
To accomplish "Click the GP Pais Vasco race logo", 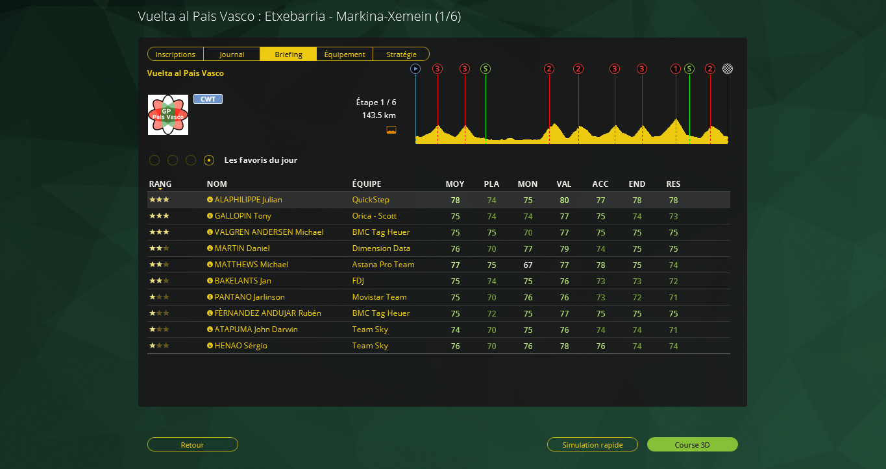I will click(x=168, y=115).
